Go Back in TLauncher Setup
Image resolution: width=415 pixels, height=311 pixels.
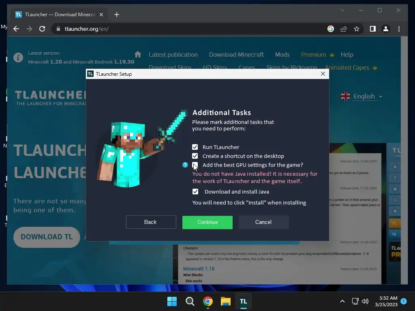[x=151, y=222]
